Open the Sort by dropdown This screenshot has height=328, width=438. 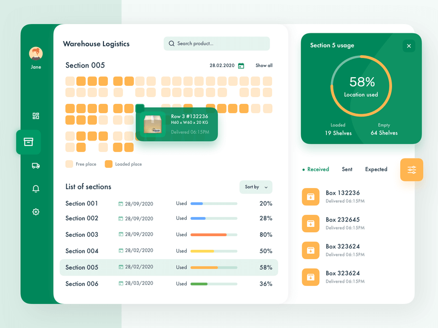pyautogui.click(x=256, y=187)
